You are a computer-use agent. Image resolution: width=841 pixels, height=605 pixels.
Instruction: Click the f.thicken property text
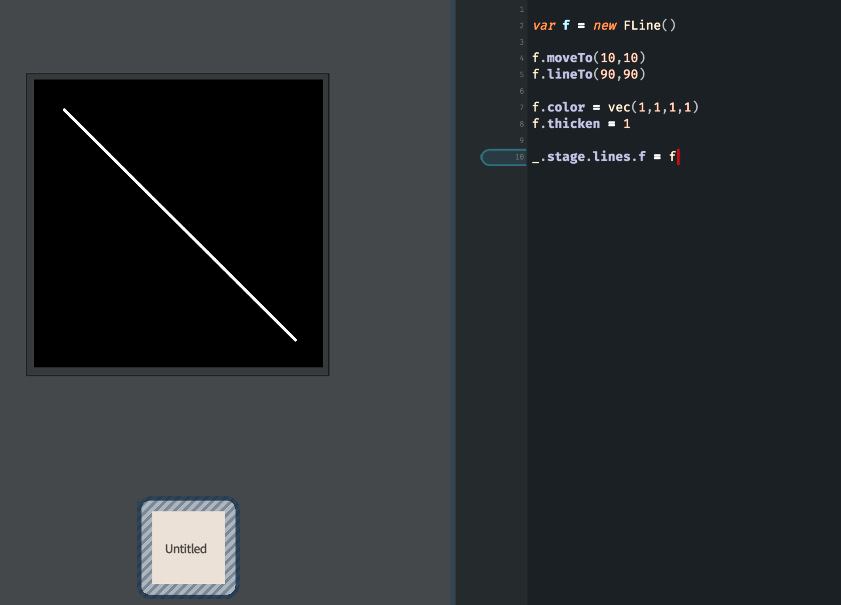[566, 124]
